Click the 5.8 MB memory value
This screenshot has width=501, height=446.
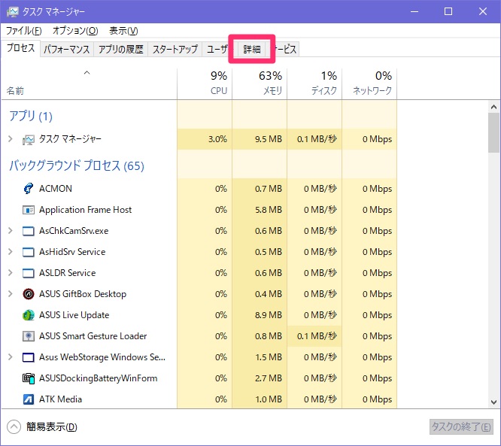click(269, 210)
